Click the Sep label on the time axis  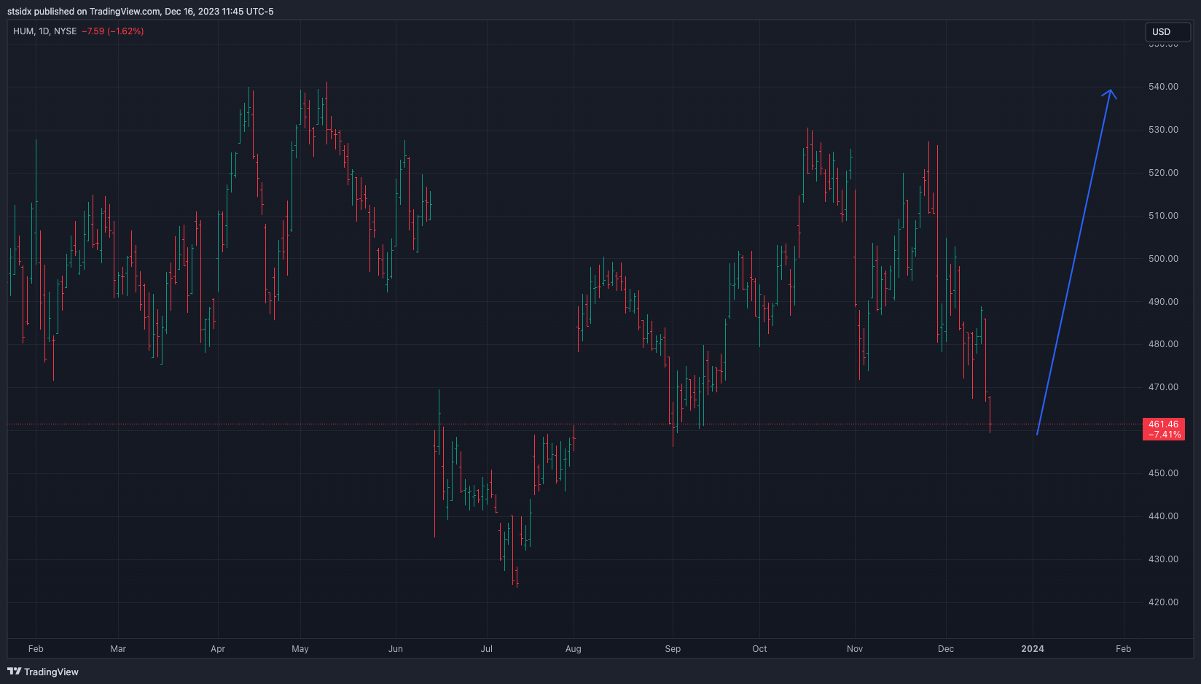pos(673,649)
